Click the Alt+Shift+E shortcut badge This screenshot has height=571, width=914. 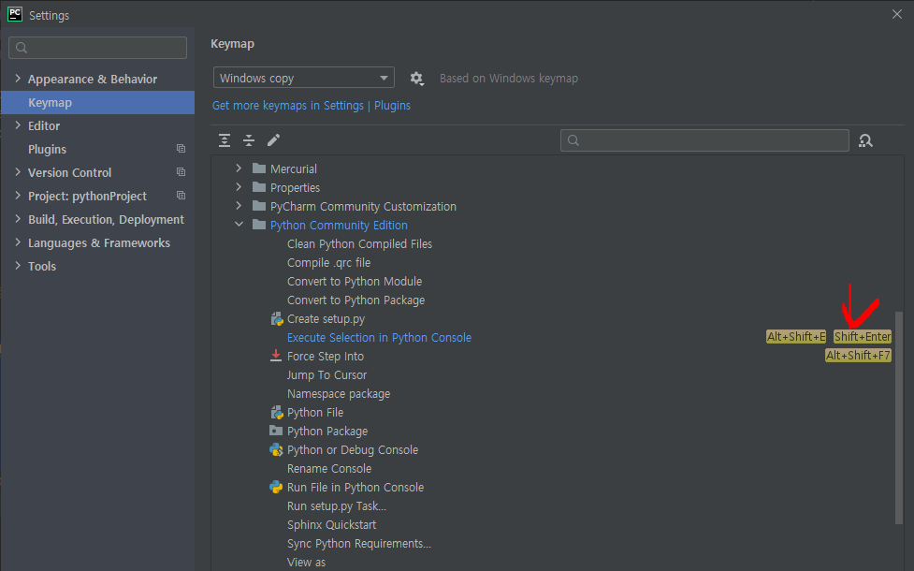click(x=796, y=337)
